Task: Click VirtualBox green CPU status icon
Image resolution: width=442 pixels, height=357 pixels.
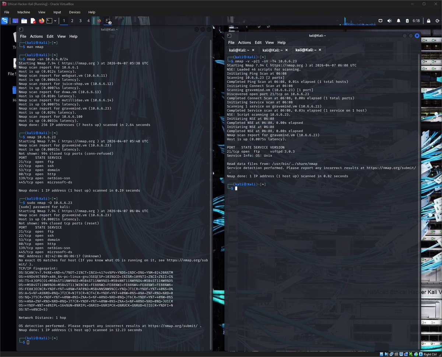Action: tap(411, 354)
